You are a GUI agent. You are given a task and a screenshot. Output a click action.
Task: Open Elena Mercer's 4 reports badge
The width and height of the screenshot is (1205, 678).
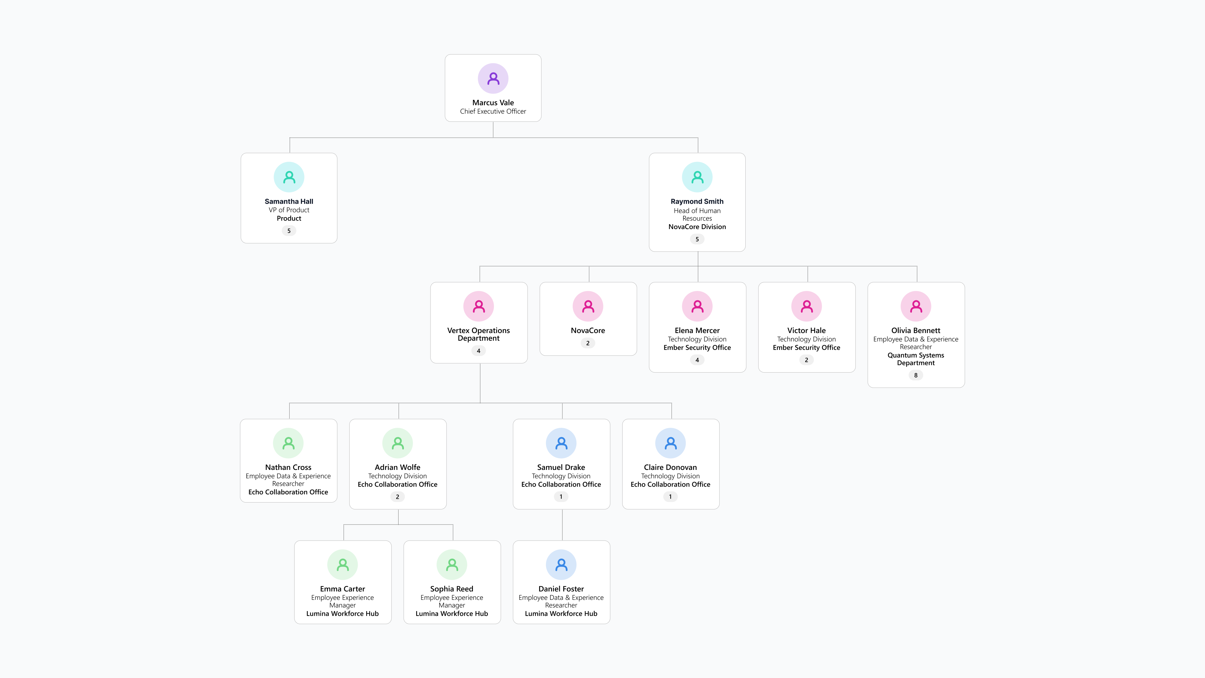[697, 360]
